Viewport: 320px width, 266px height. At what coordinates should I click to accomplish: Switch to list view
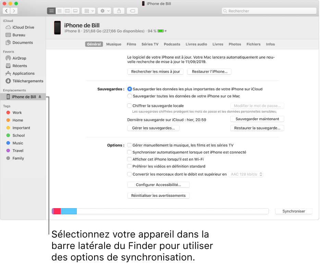point(59,11)
